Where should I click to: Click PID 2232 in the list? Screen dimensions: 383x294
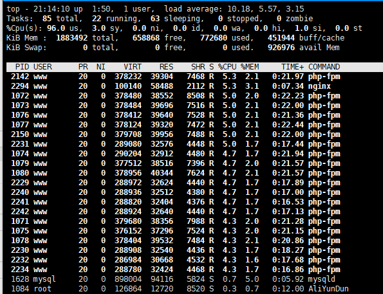coord(20,260)
